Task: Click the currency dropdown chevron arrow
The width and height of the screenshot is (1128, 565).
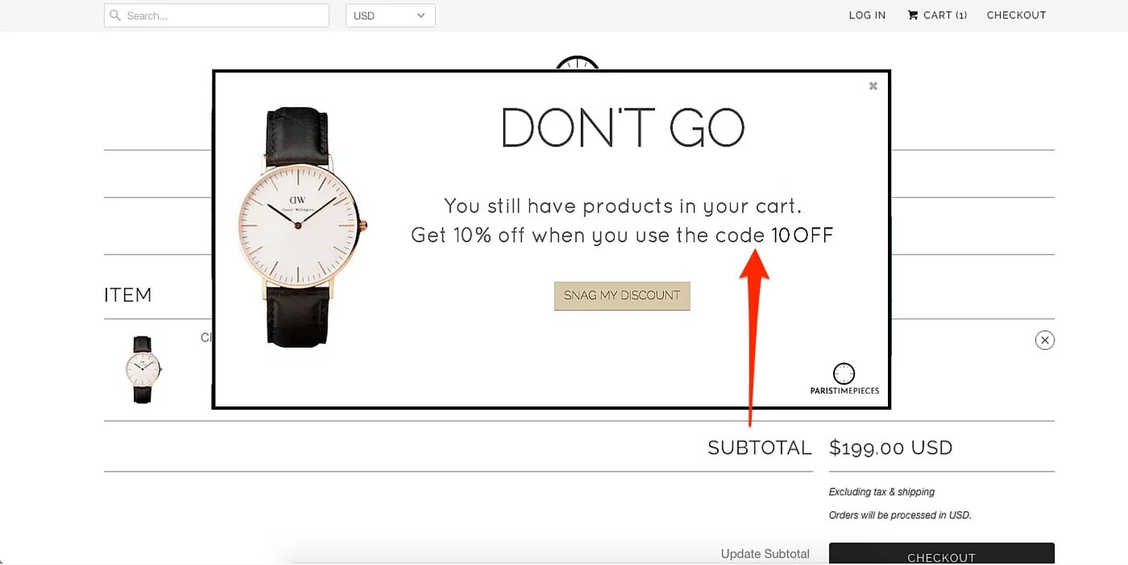Action: coord(421,15)
